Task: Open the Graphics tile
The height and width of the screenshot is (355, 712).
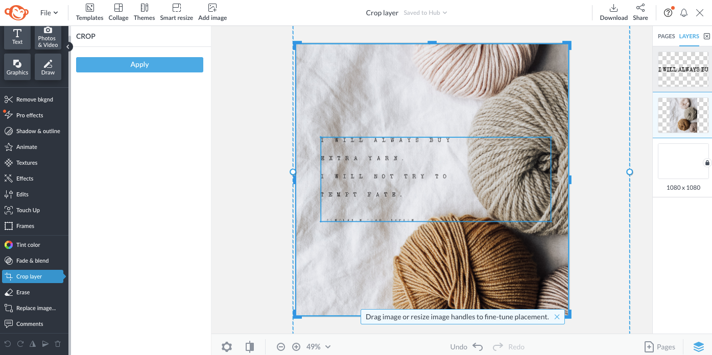Action: tap(17, 67)
